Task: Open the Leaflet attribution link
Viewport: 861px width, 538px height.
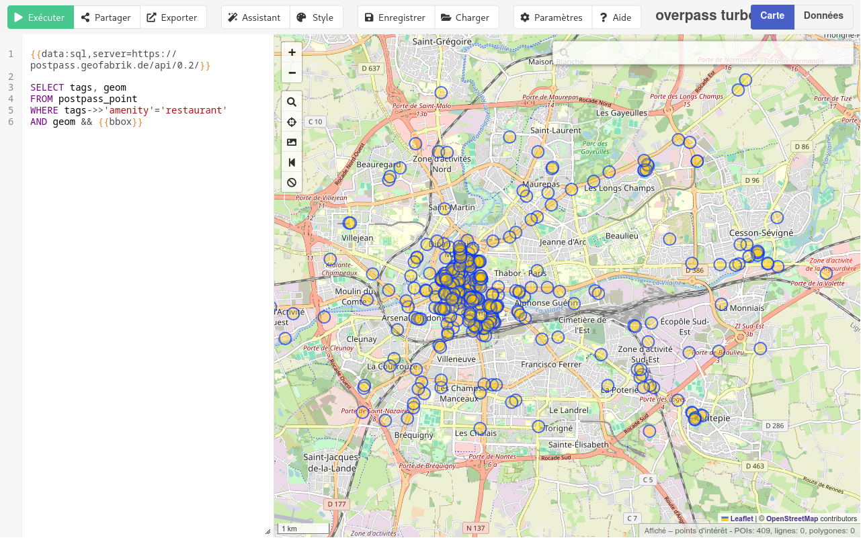Action: point(741,519)
